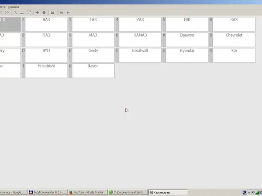Select the ГАЗ vehicle make tile

pos(92,24)
